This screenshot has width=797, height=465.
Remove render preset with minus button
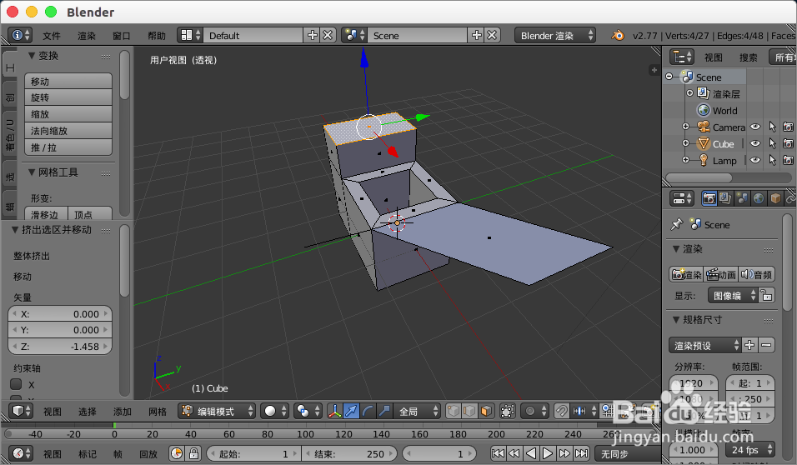(766, 345)
